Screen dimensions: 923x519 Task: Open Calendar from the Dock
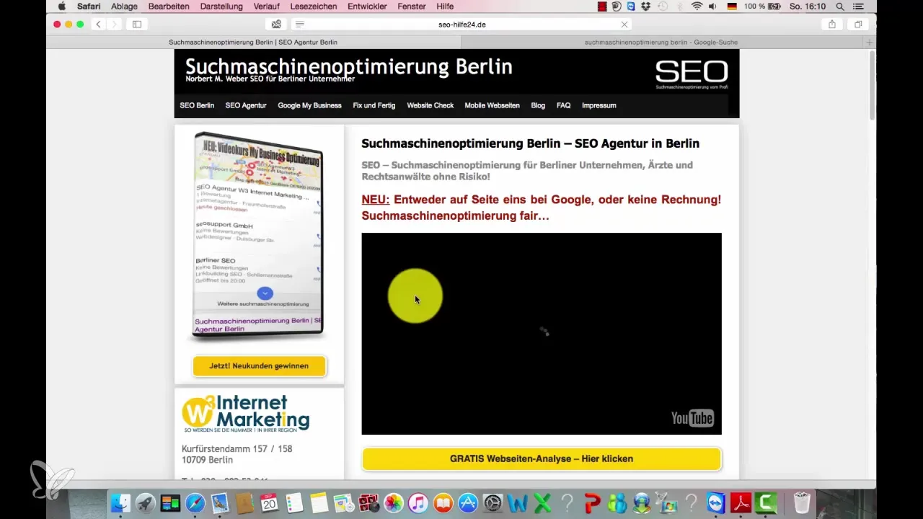[269, 502]
